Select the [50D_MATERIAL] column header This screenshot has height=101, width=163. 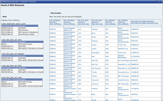click(71, 22)
